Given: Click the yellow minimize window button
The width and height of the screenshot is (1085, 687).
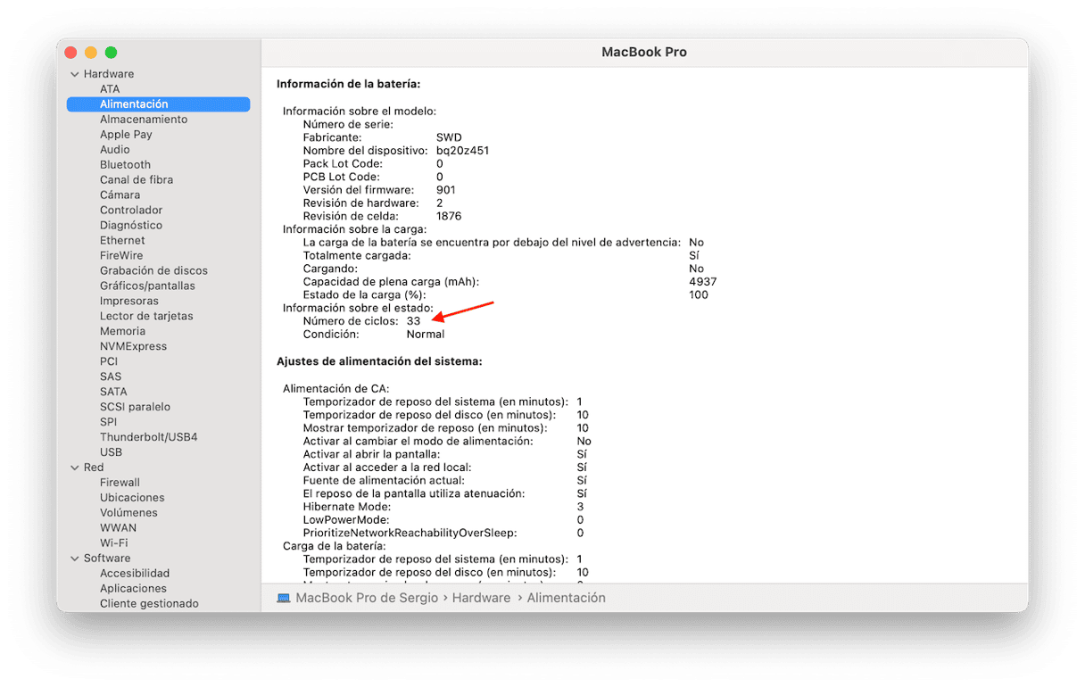Looking at the screenshot, I should coord(93,53).
